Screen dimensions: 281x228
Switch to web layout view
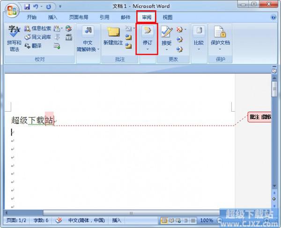click(x=178, y=221)
